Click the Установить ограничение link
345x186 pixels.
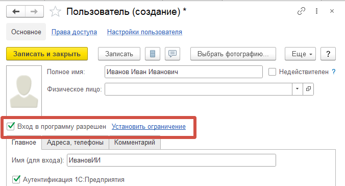[149, 127]
